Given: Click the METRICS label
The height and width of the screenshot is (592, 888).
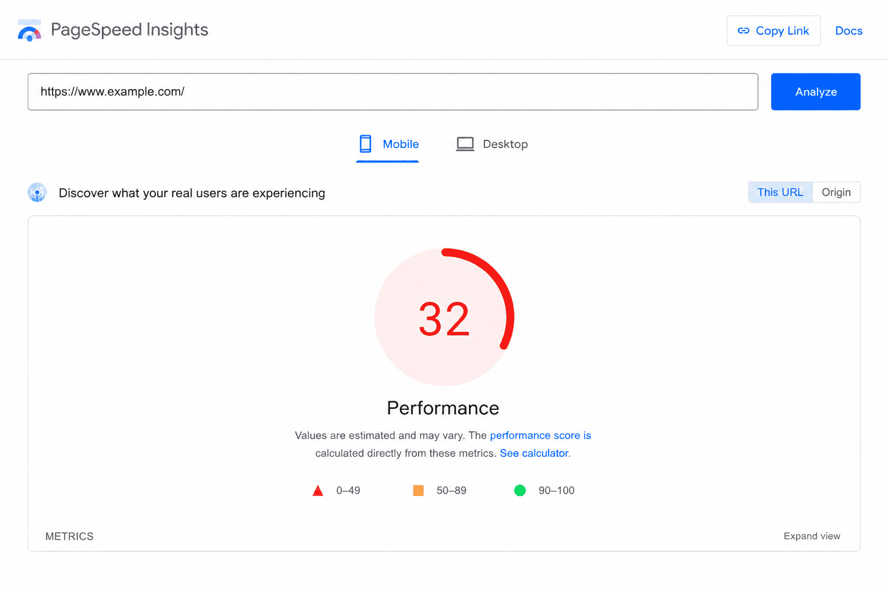Looking at the screenshot, I should (69, 536).
